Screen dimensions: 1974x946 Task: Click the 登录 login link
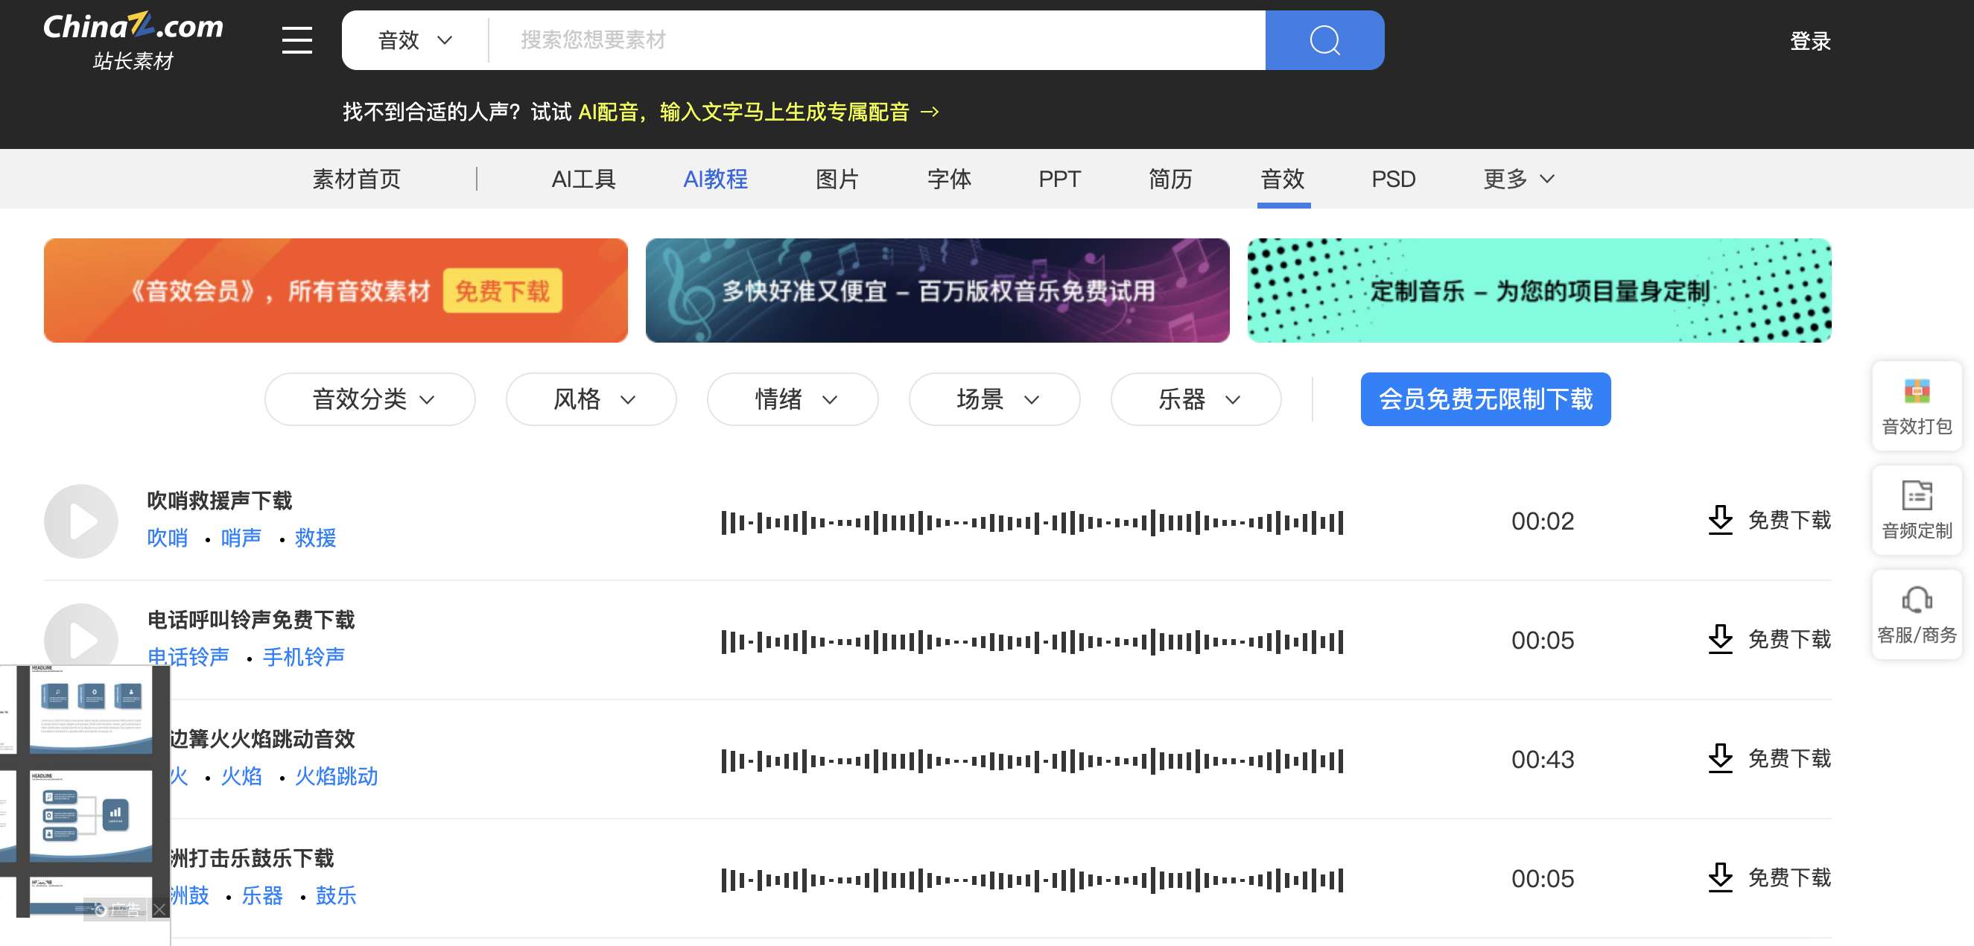1809,41
